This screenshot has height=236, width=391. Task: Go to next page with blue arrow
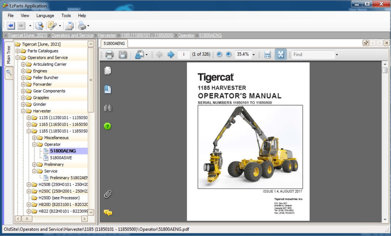[171, 55]
